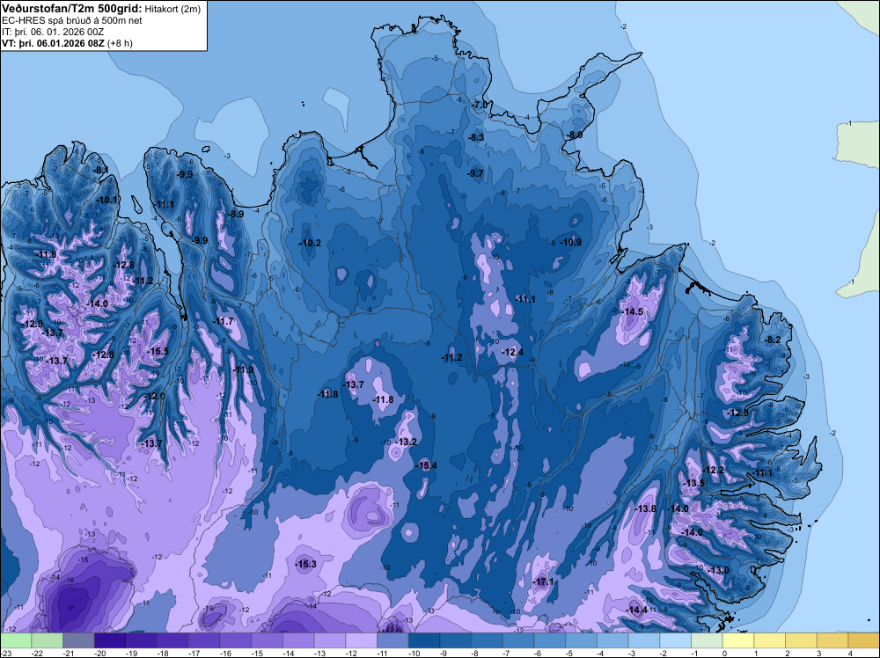This screenshot has height=658, width=880.
Task: Click the -10.9 temperature label
Action: 571,242
